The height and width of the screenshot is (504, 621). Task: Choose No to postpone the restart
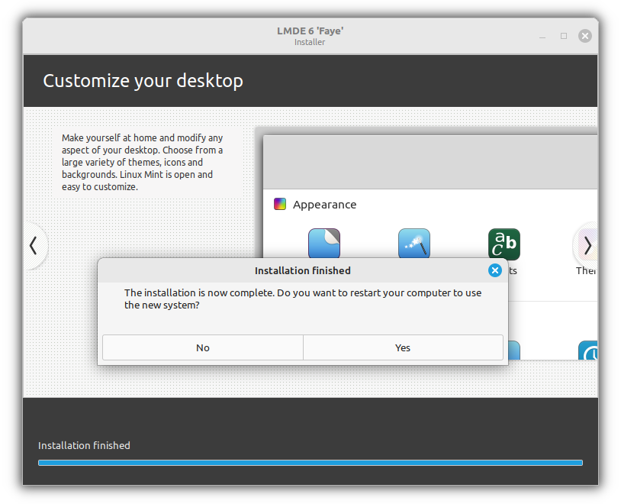(202, 347)
